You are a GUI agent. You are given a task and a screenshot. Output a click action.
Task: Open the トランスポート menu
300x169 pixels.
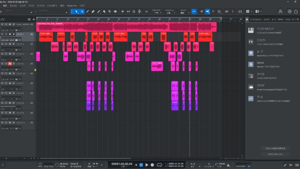pyautogui.click(x=52, y=6)
